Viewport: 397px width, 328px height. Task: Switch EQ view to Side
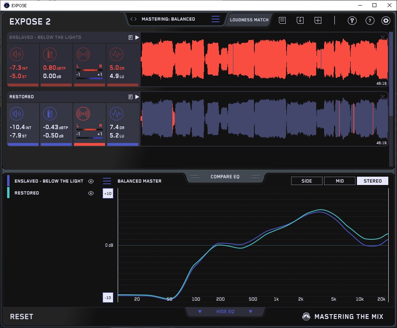click(x=307, y=181)
